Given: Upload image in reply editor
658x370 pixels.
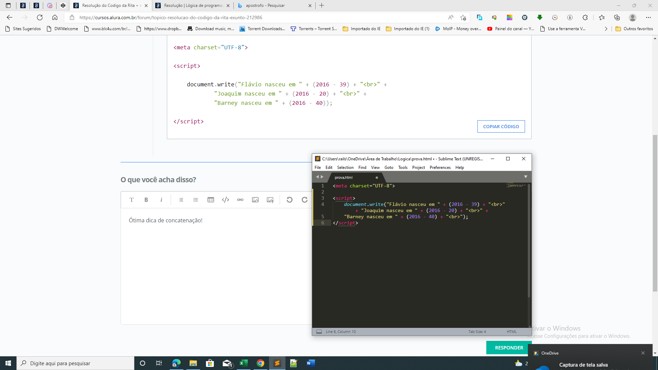Looking at the screenshot, I should (x=270, y=200).
